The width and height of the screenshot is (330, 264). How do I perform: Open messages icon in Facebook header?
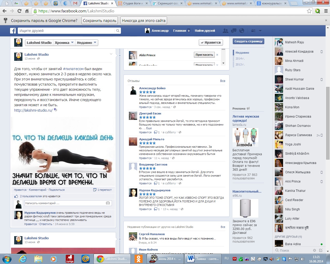tap(234, 31)
